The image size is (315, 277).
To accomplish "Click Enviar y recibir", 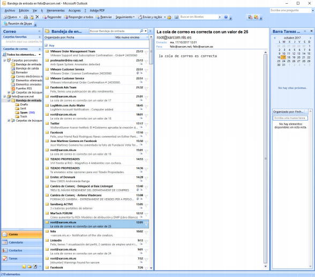I will (150, 17).
